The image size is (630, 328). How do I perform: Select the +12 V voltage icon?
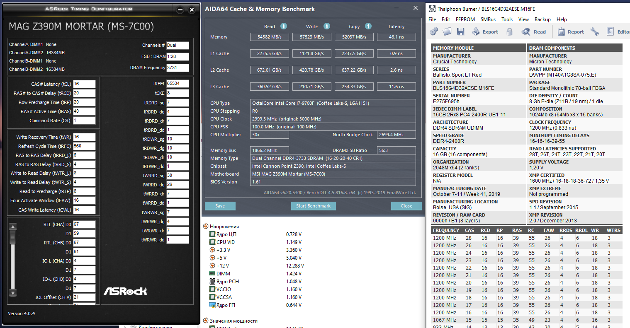(x=212, y=265)
